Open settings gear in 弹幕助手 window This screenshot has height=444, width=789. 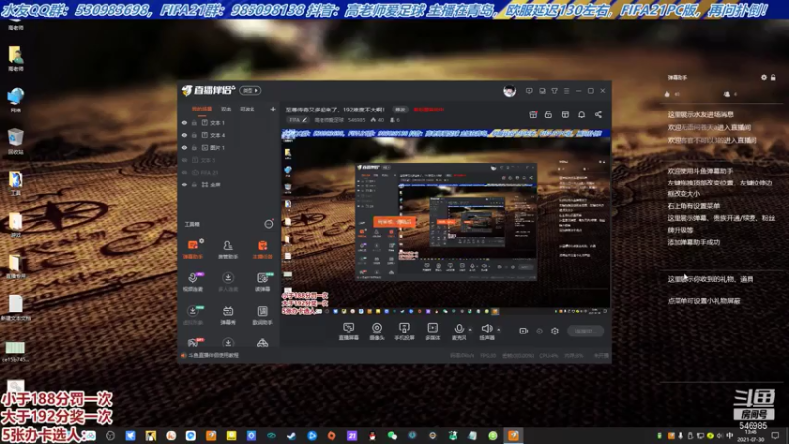click(763, 78)
